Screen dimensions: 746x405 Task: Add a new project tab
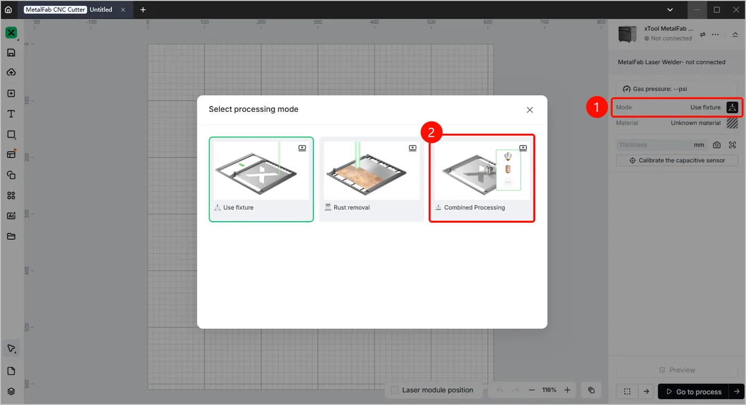143,10
